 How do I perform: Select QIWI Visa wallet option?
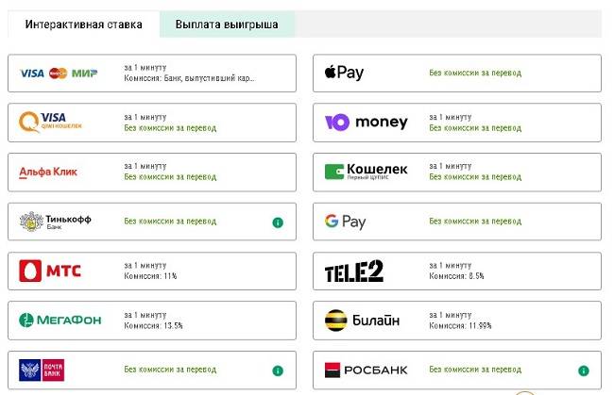152,123
